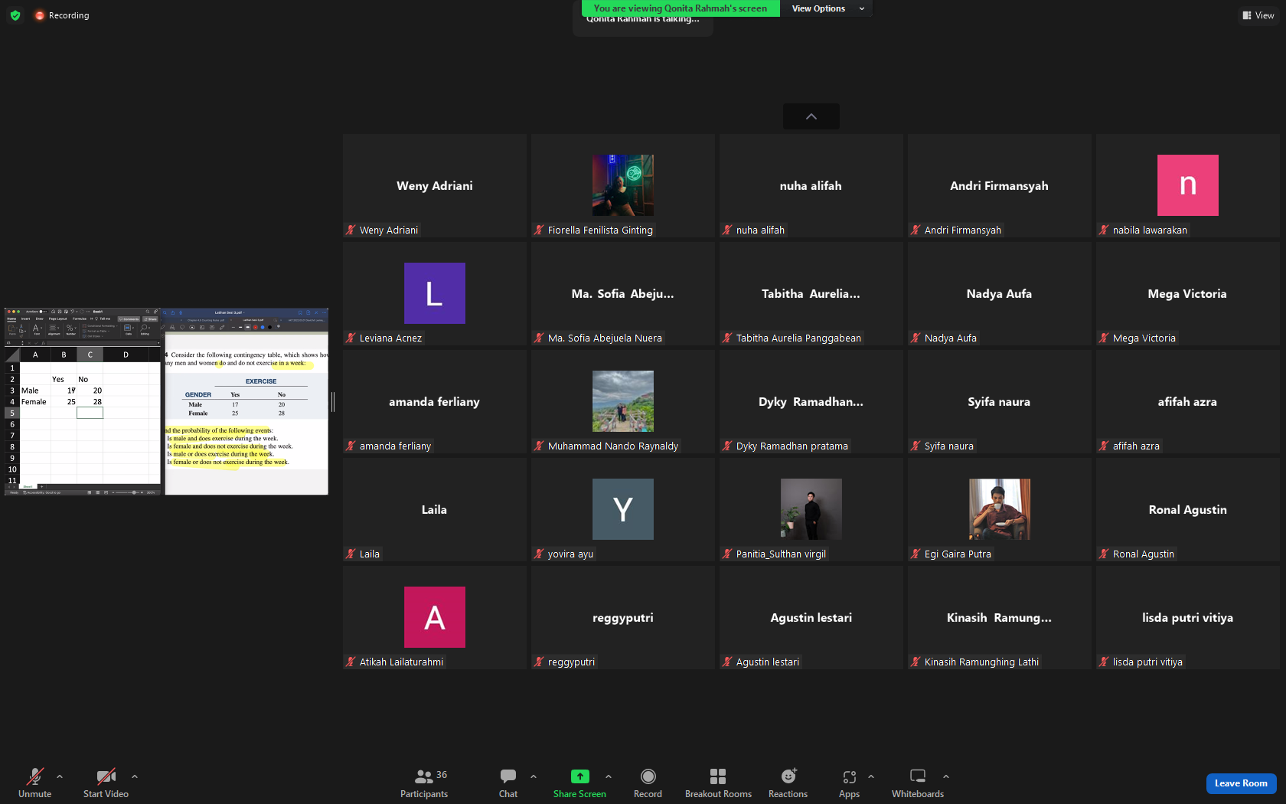Open the Chat panel
This screenshot has height=804, width=1286.
pyautogui.click(x=508, y=783)
